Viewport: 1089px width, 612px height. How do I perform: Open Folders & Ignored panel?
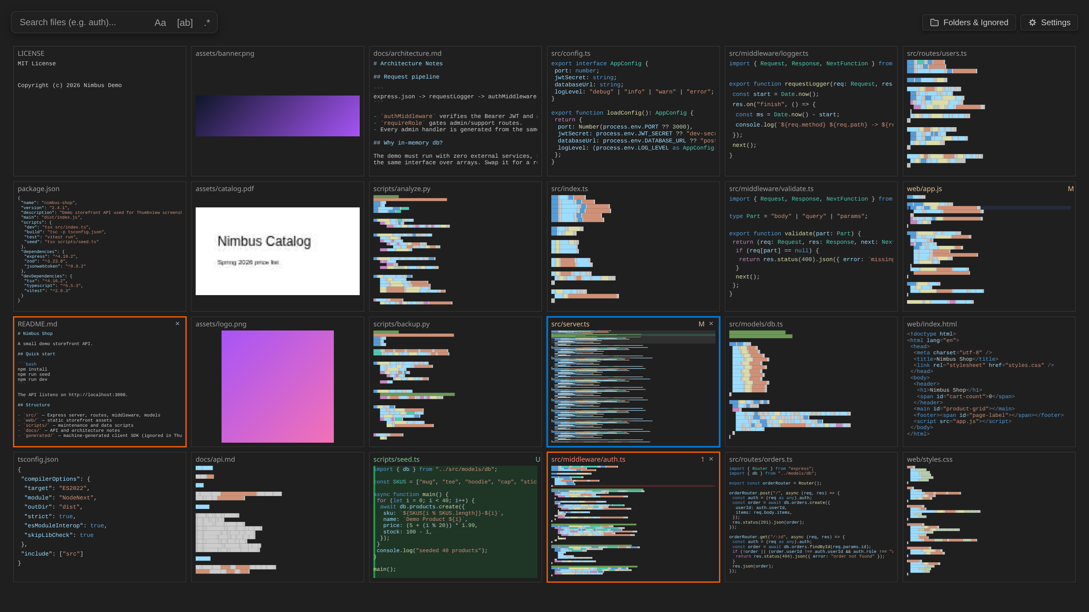pos(969,22)
